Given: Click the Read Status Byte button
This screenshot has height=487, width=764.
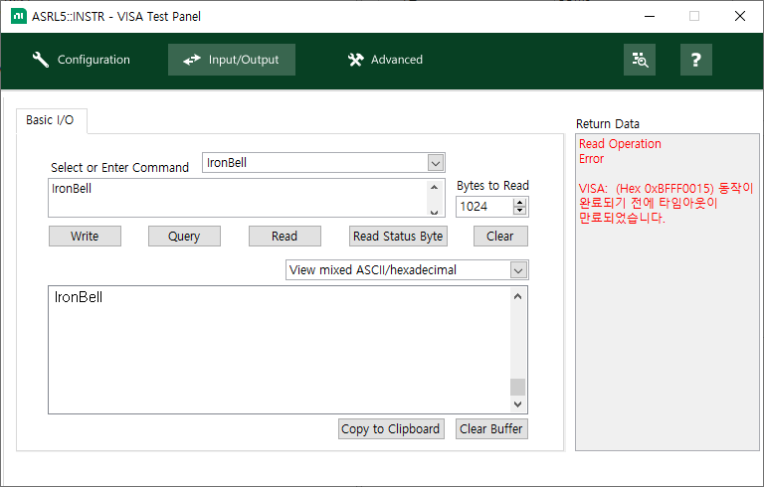Looking at the screenshot, I should click(x=398, y=237).
